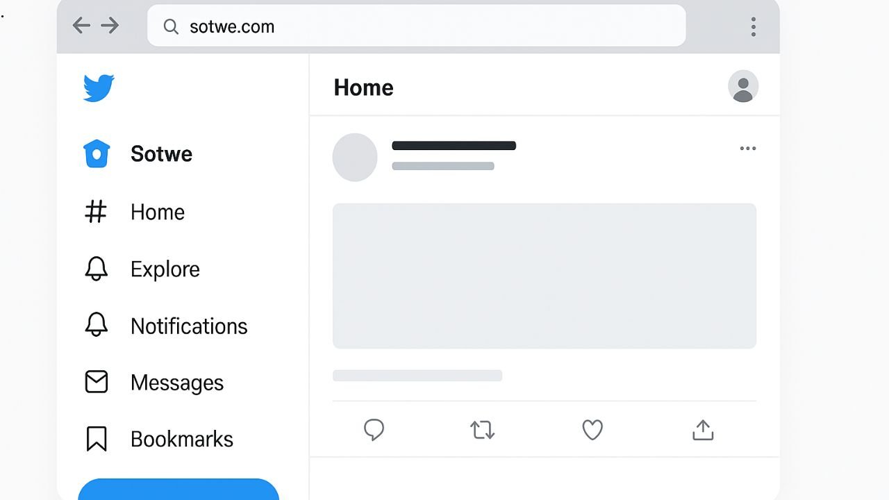Click the reply speech bubble icon
The height and width of the screenshot is (500, 889).
coord(374,430)
